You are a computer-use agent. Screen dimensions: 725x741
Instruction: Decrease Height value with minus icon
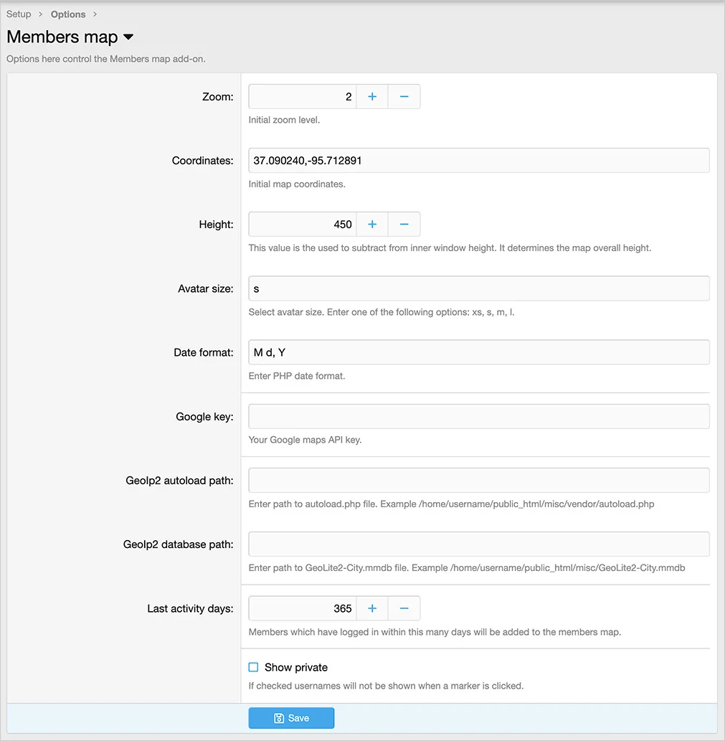point(404,225)
